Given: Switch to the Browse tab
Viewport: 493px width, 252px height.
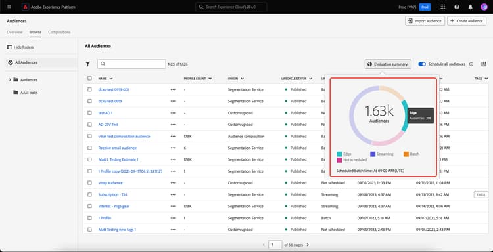Looking at the screenshot, I should 35,32.
